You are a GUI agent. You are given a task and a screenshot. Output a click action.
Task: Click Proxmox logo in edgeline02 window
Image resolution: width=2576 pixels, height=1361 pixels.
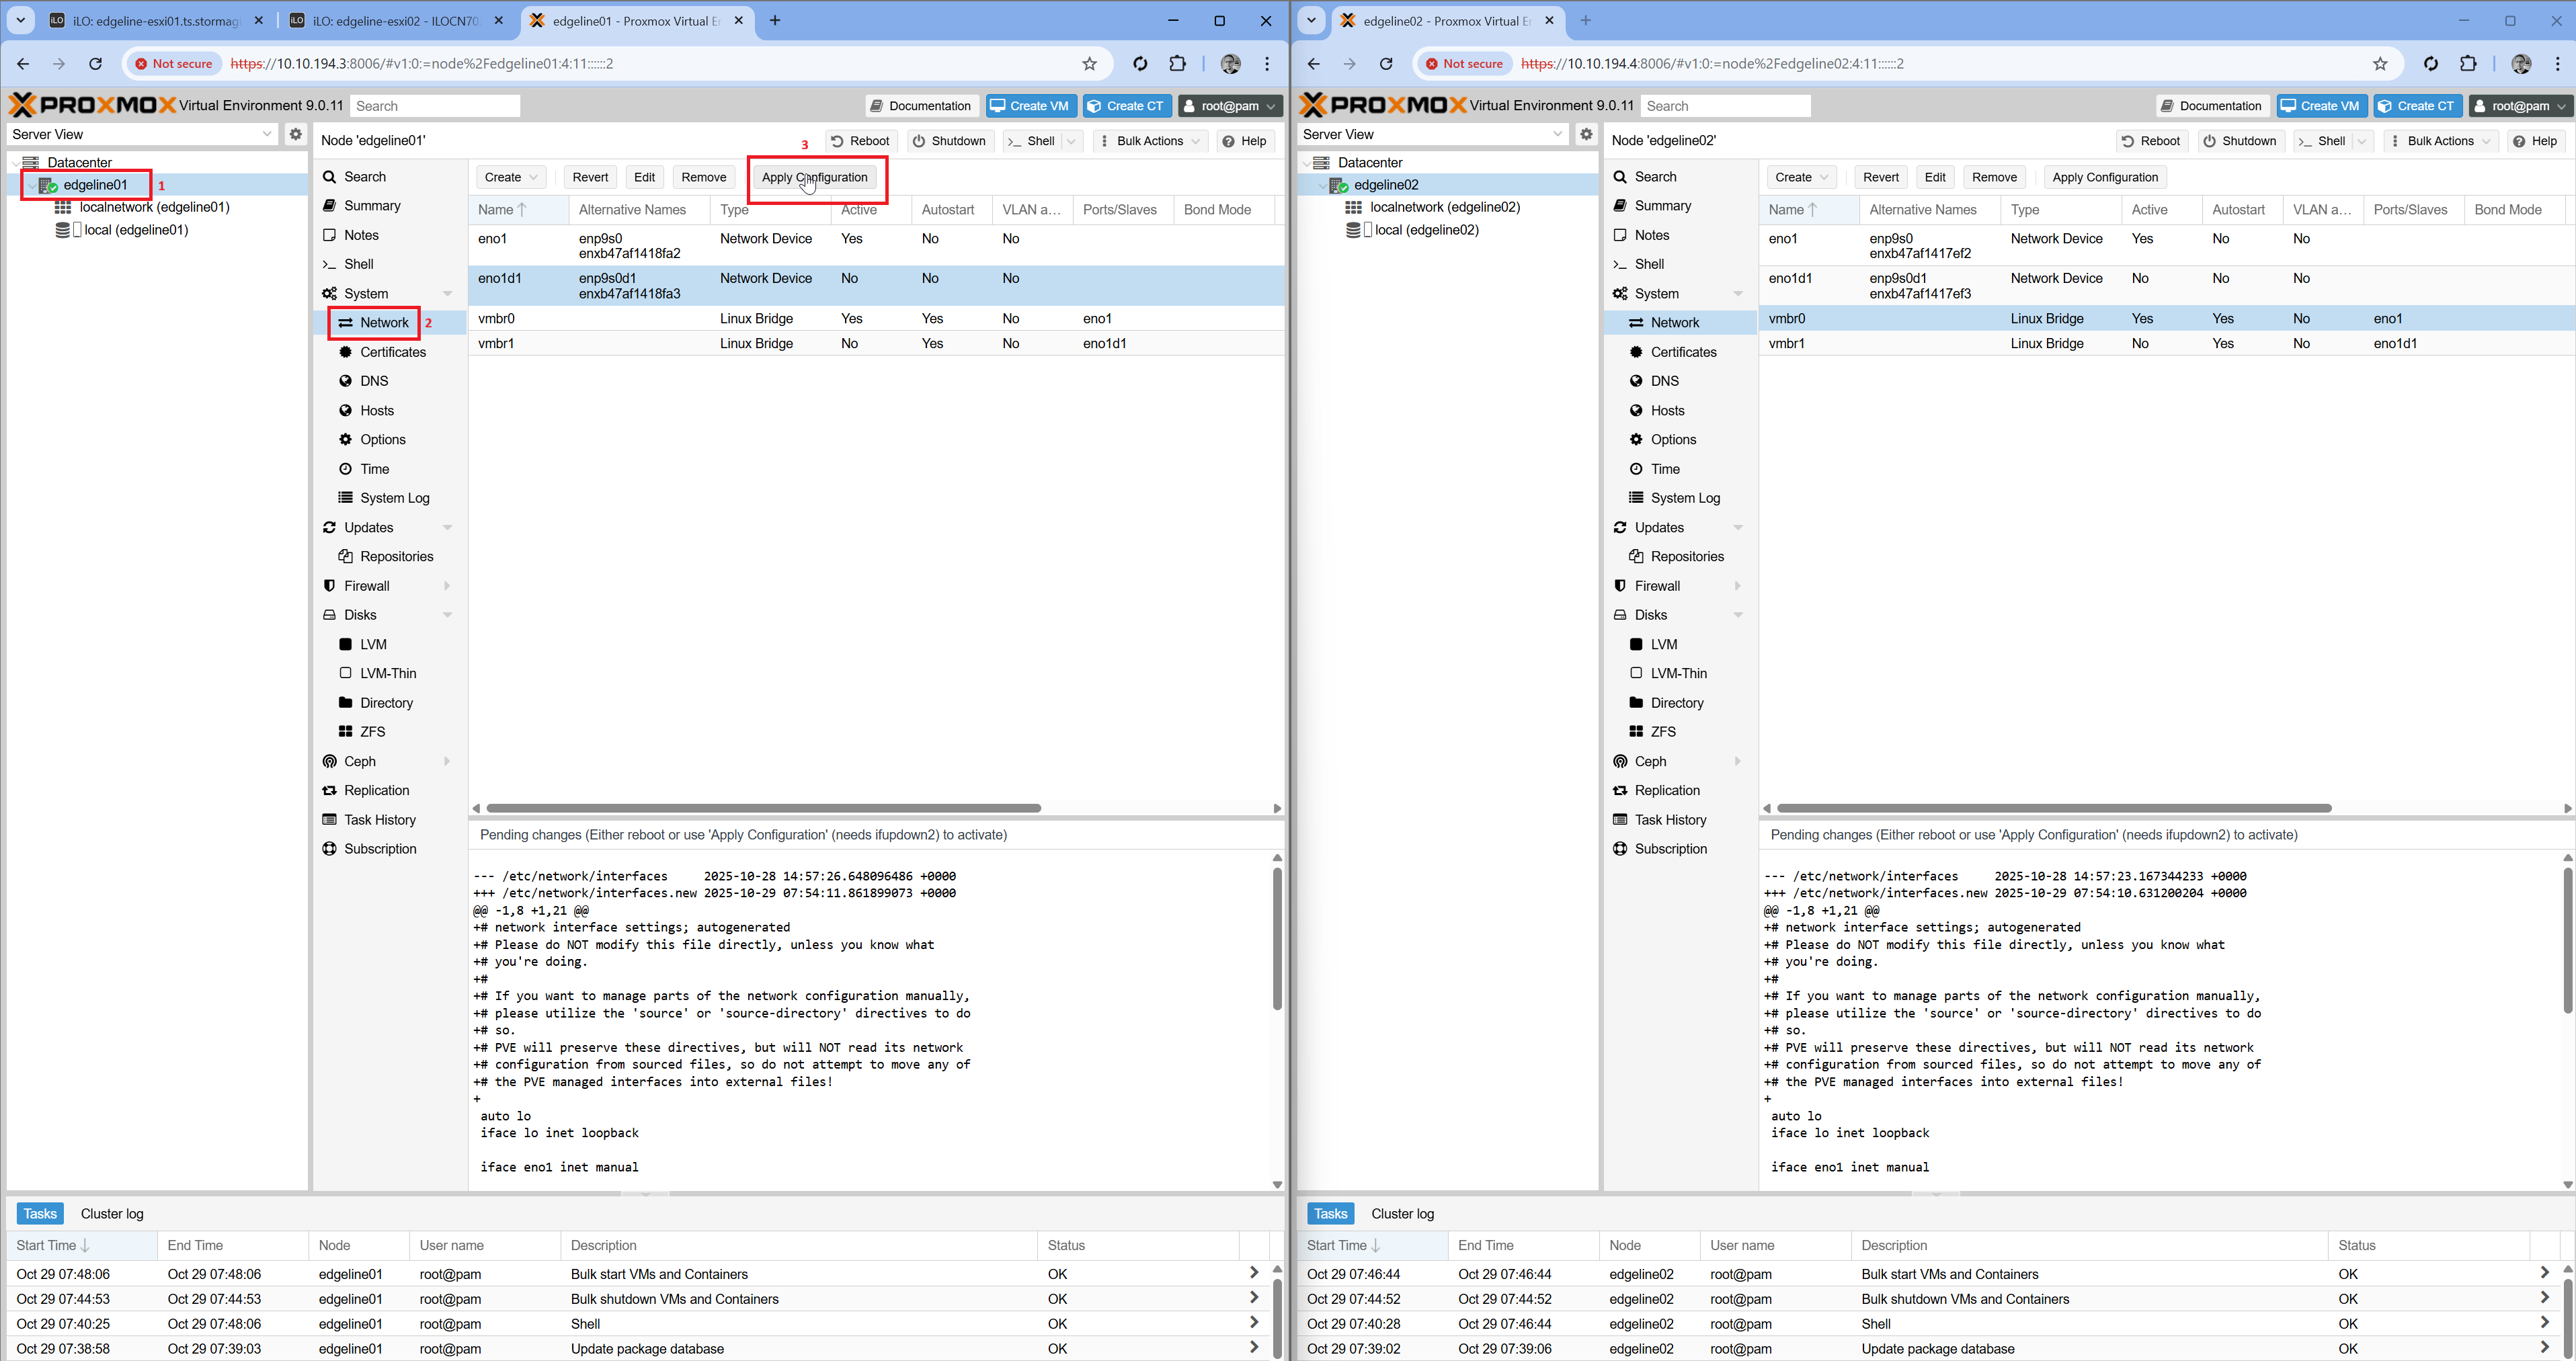point(1383,105)
